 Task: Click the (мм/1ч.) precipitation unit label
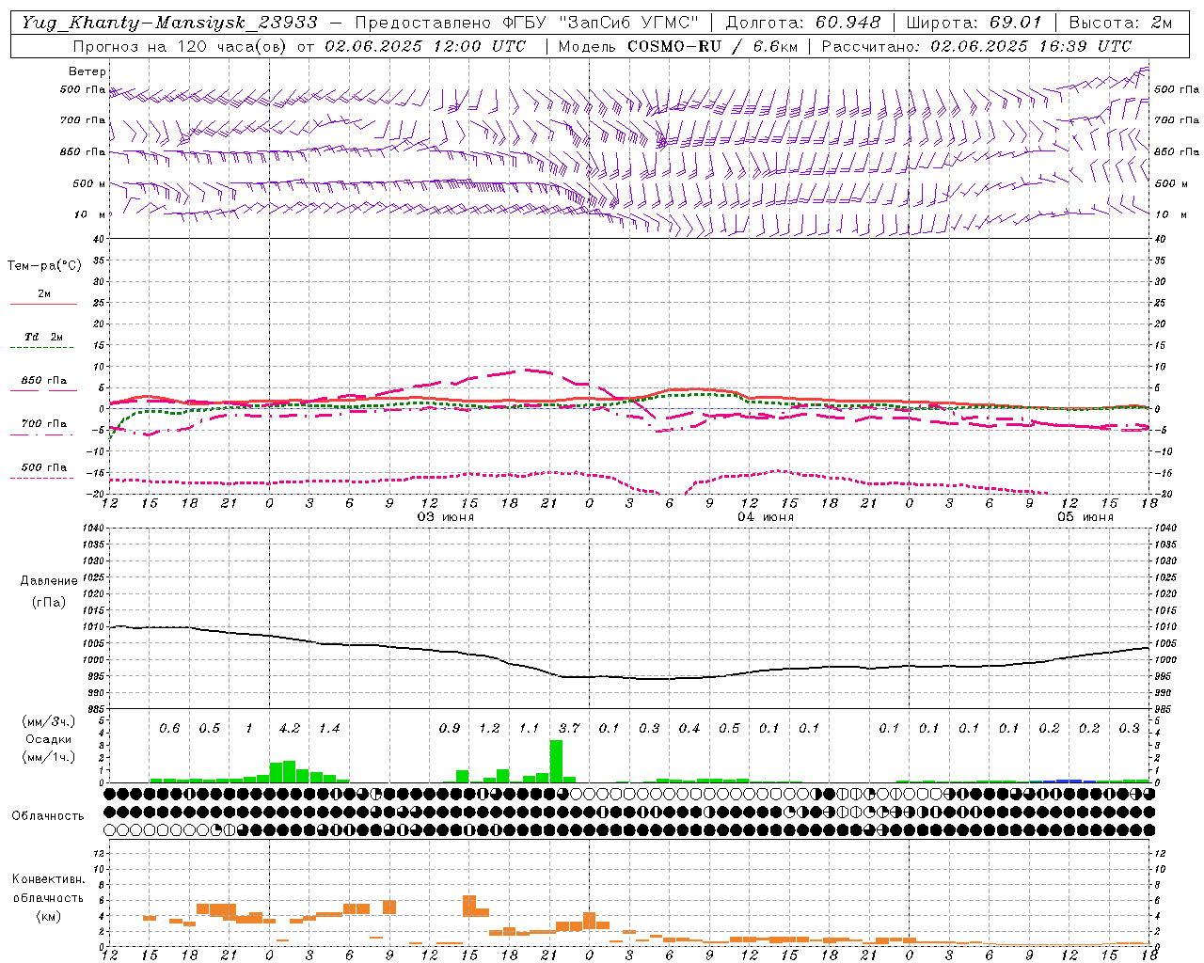(48, 757)
